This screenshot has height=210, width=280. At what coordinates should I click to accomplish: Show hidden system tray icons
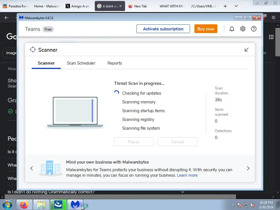[x=232, y=205]
